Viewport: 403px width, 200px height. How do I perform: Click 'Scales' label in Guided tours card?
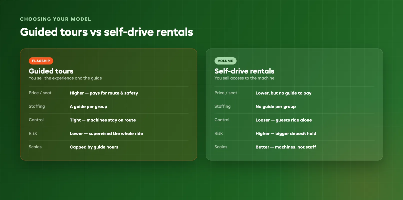click(x=35, y=147)
